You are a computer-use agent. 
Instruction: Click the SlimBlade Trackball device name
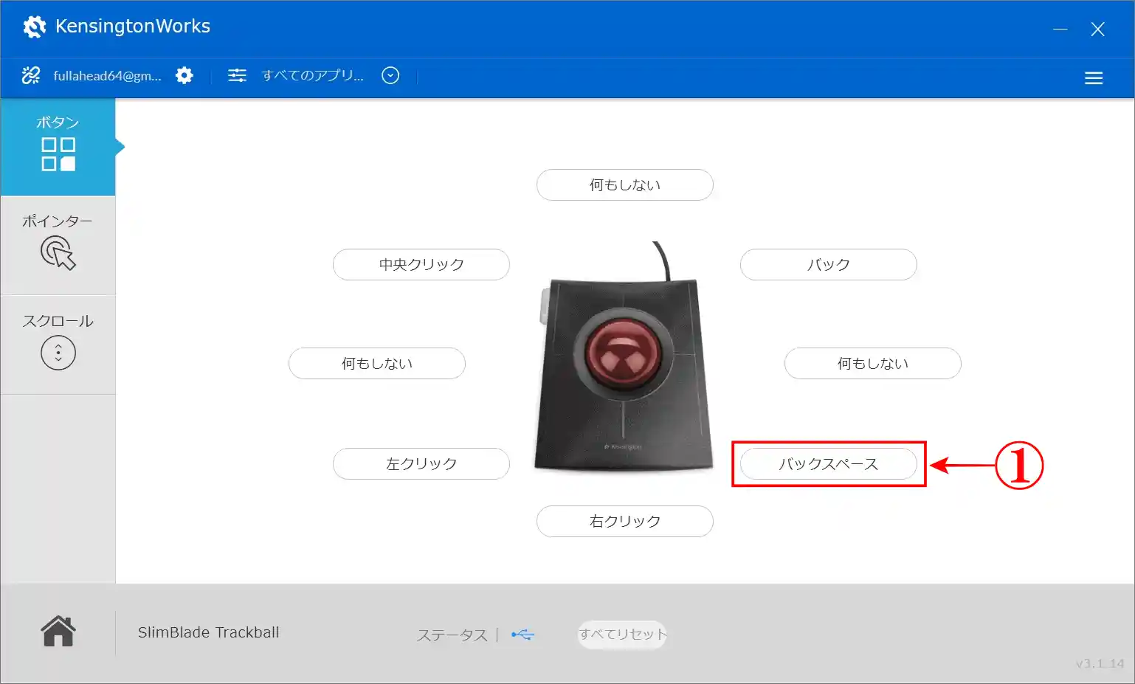click(209, 632)
